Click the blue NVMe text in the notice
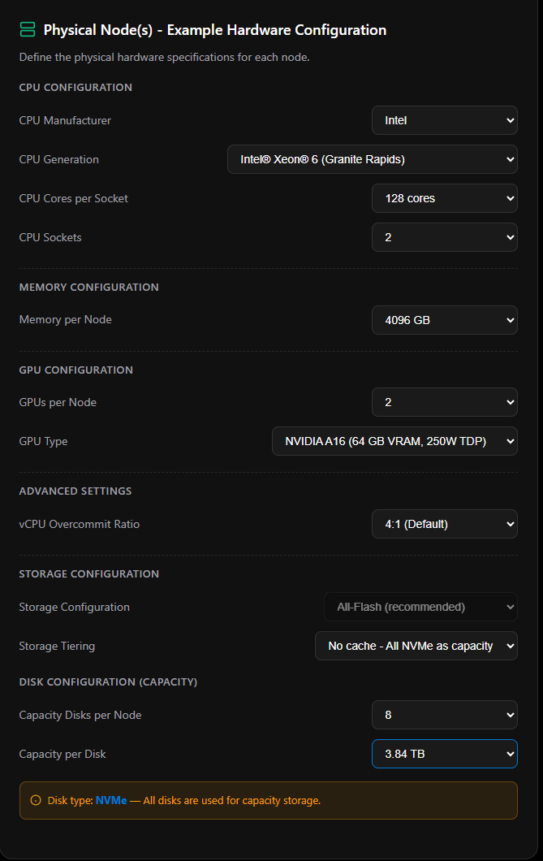543x861 pixels. (x=111, y=800)
